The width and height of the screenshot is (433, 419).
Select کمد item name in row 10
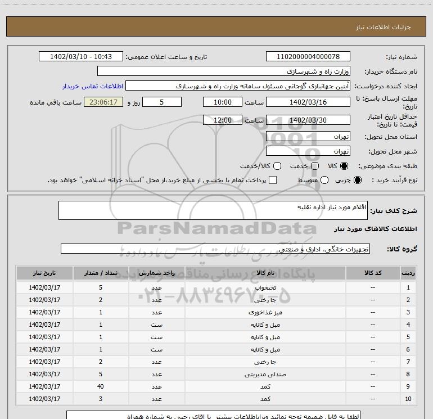pyautogui.click(x=265, y=399)
